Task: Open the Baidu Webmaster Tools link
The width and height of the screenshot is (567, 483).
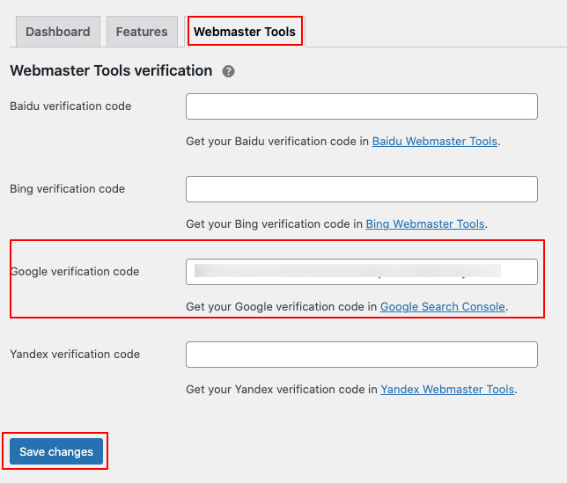Action: coord(435,141)
